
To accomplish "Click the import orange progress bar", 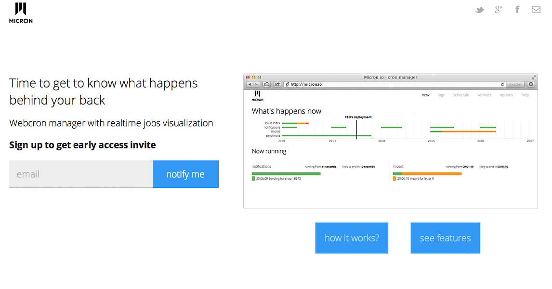I will coord(432,174).
